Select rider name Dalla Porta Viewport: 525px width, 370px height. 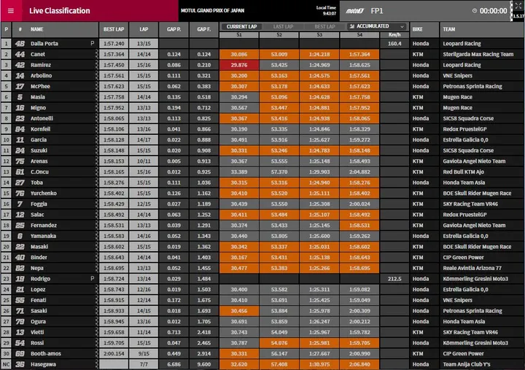pos(44,44)
